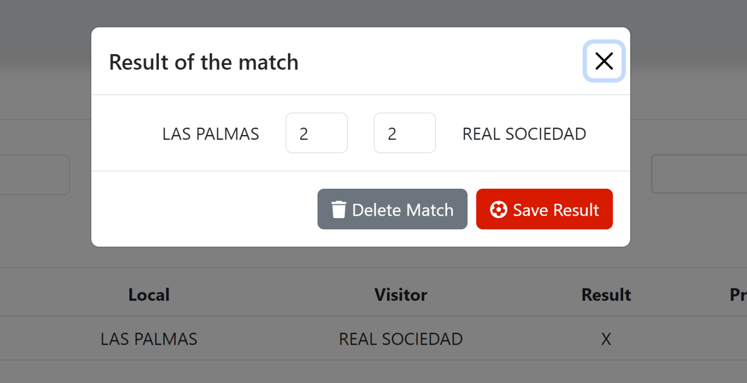The width and height of the screenshot is (747, 383).
Task: Click the Result column header
Action: click(606, 295)
